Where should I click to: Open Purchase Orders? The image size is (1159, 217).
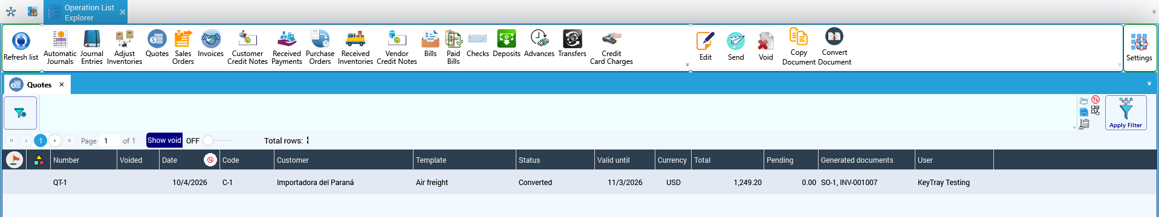pos(320,48)
